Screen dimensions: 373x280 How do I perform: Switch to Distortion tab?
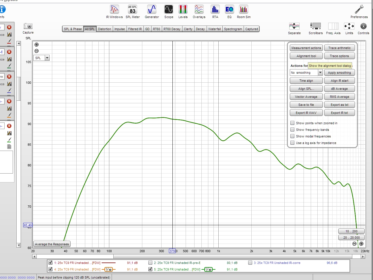[104, 29]
